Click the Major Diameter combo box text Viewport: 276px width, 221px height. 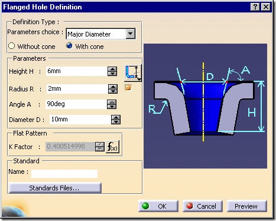click(89, 34)
